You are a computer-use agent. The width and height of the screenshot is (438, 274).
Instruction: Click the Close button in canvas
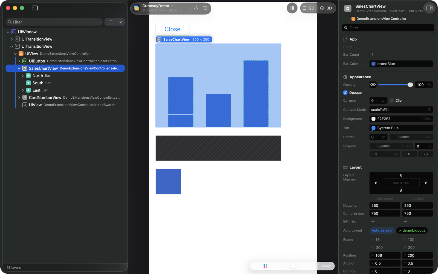172,29
